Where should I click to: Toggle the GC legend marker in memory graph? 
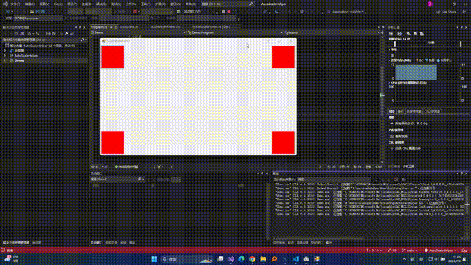tap(417, 60)
